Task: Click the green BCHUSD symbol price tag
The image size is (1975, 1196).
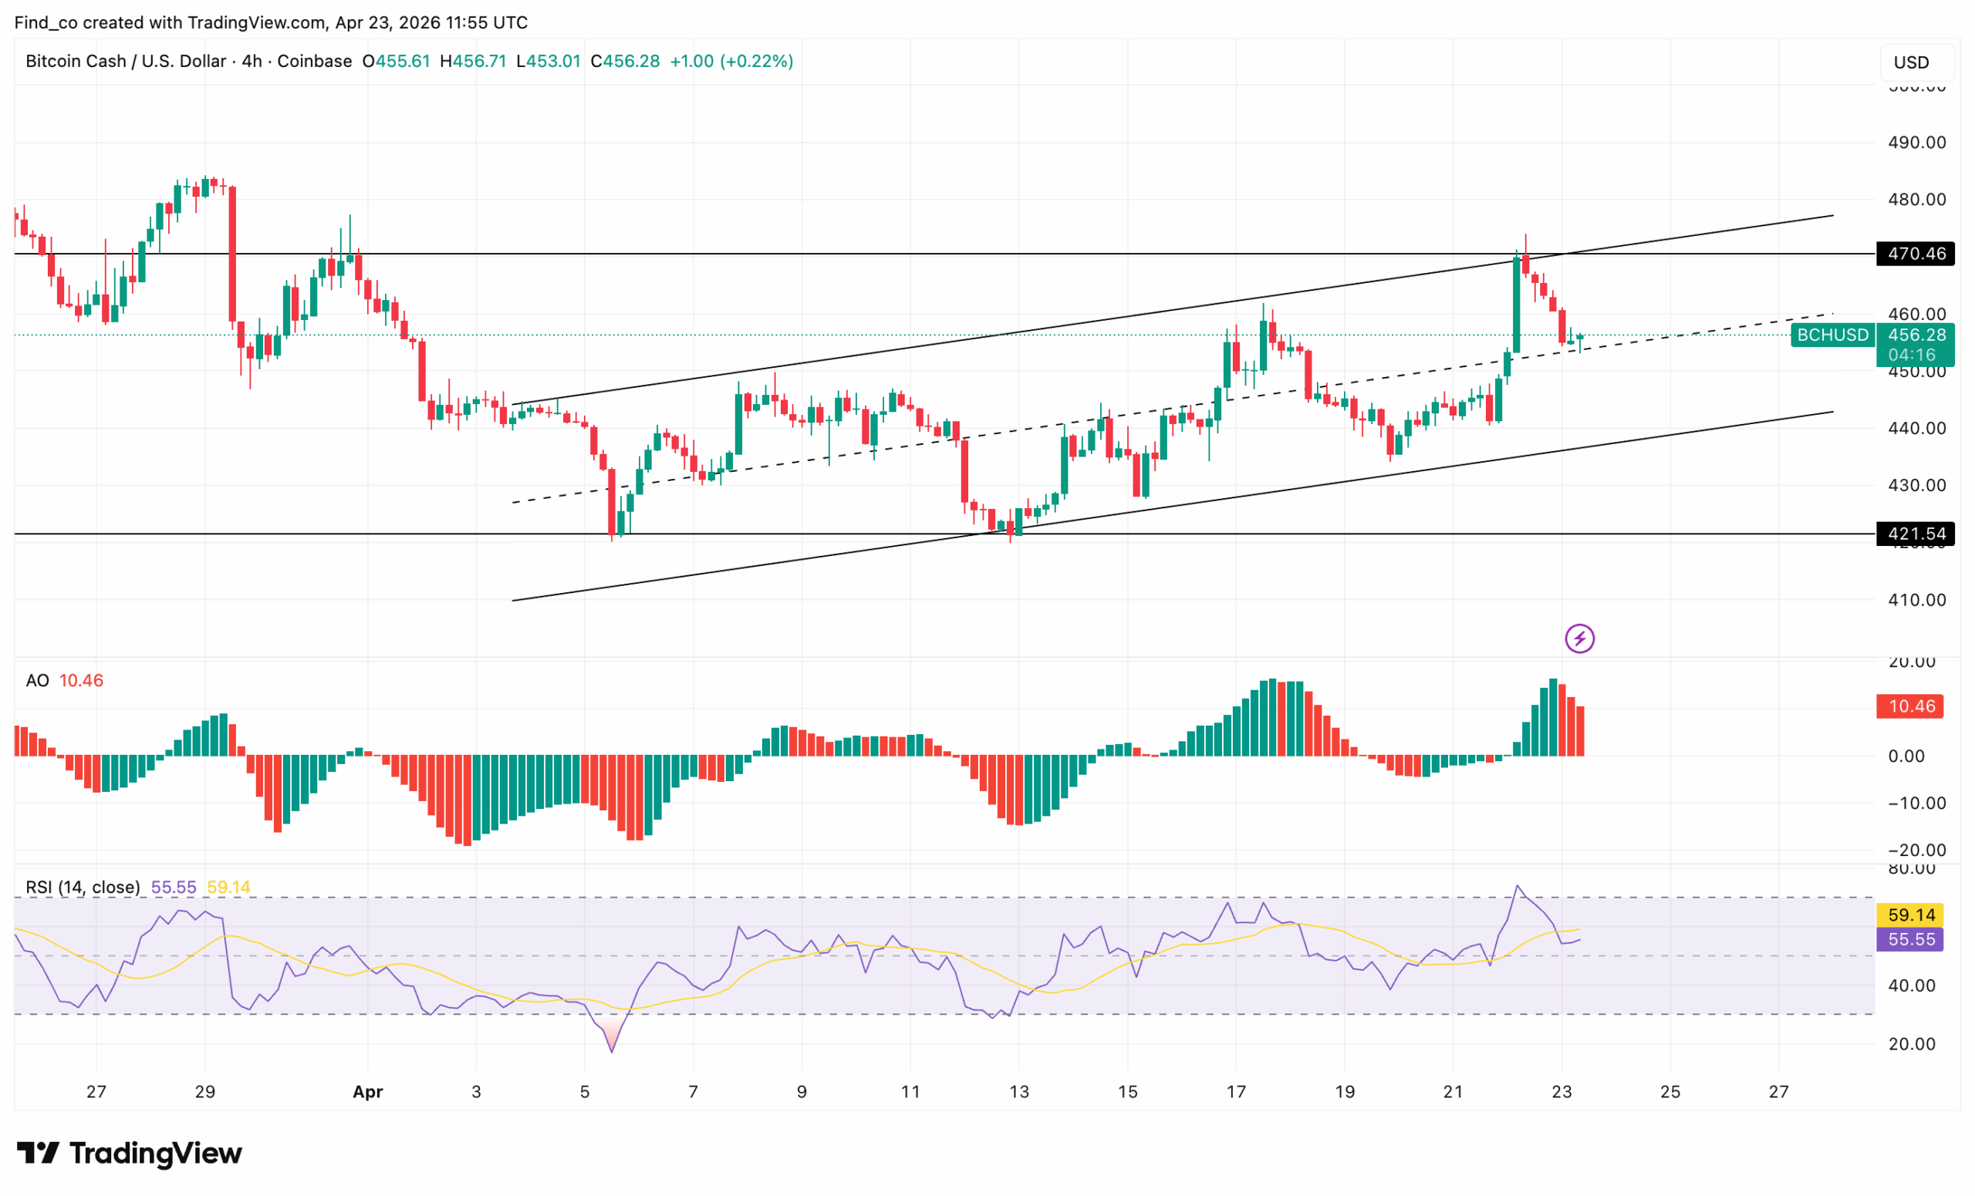Action: tap(1832, 335)
